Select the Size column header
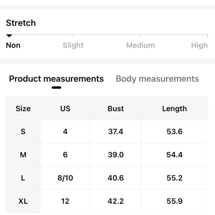The height and width of the screenshot is (215, 215). (23, 109)
